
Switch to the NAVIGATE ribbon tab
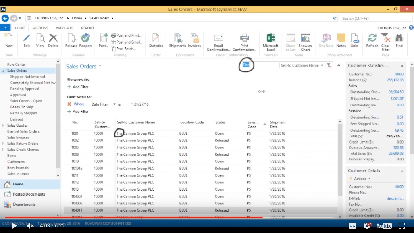pos(64,28)
